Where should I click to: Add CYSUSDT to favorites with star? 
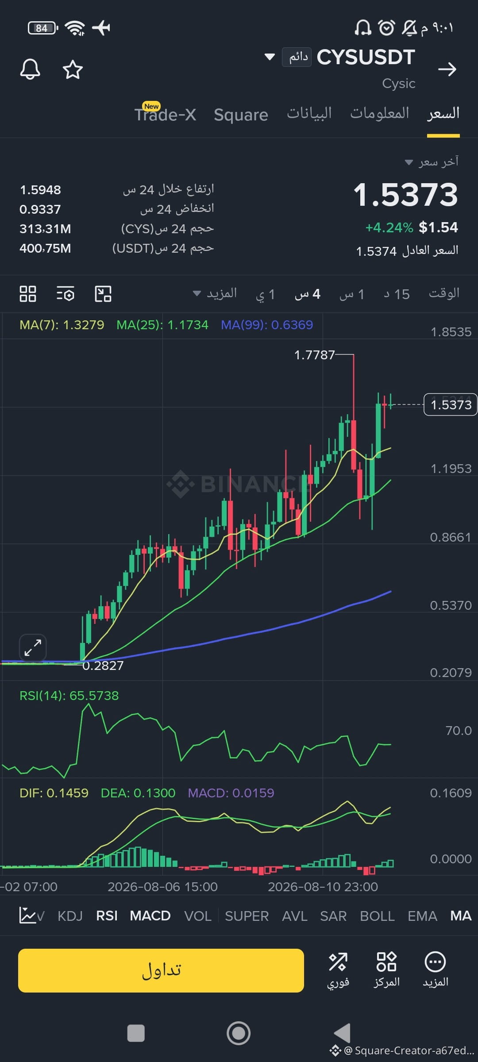[73, 69]
